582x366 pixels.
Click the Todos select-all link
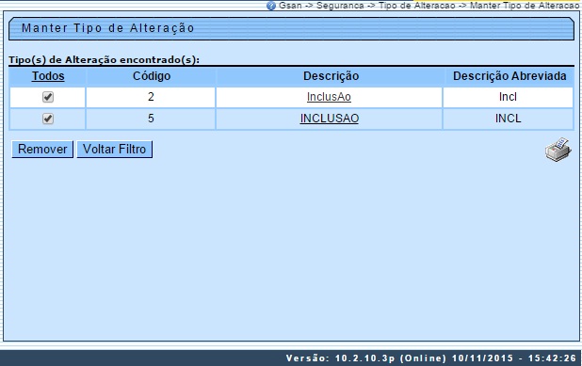[48, 76]
